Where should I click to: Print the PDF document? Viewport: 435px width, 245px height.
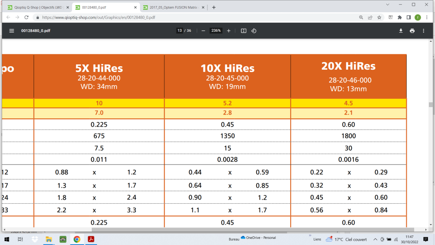pyautogui.click(x=412, y=31)
